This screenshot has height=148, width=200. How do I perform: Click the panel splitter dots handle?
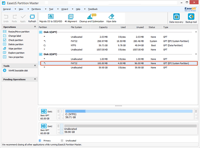(118, 106)
